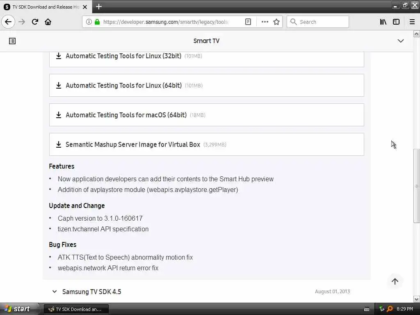The height and width of the screenshot is (315, 420).
Task: Reload the current page
Action: coord(35,22)
